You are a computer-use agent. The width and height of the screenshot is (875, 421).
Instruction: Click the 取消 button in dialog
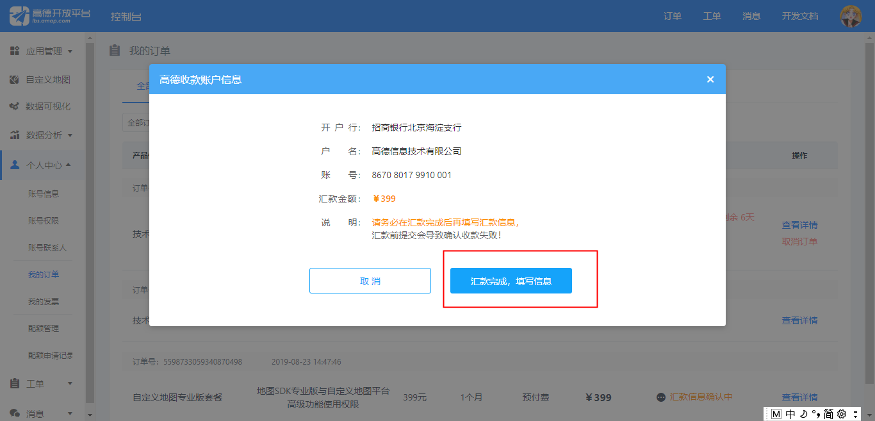coord(370,281)
